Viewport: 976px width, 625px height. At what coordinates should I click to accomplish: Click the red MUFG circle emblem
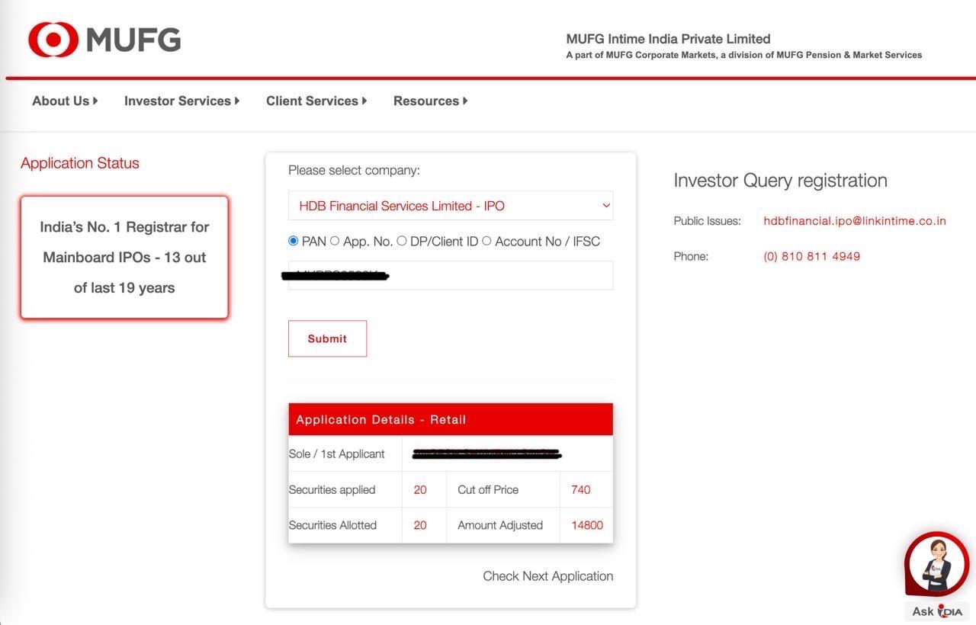[53, 37]
